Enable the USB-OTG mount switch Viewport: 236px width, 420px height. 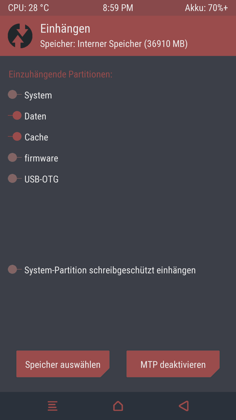tap(15, 179)
